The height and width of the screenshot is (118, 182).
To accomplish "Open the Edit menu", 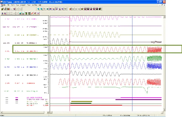I will coord(8,5).
